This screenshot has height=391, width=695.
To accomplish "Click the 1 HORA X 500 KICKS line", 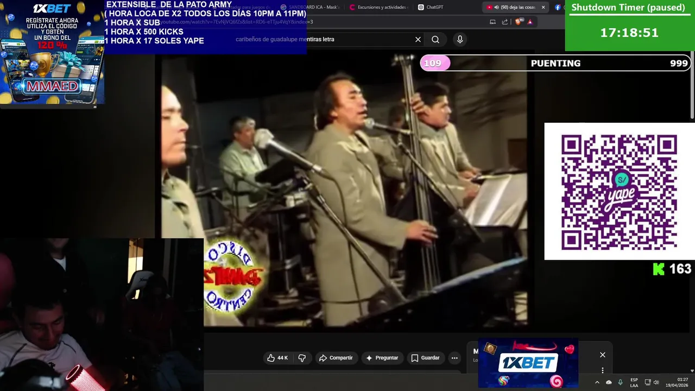I will pyautogui.click(x=144, y=32).
